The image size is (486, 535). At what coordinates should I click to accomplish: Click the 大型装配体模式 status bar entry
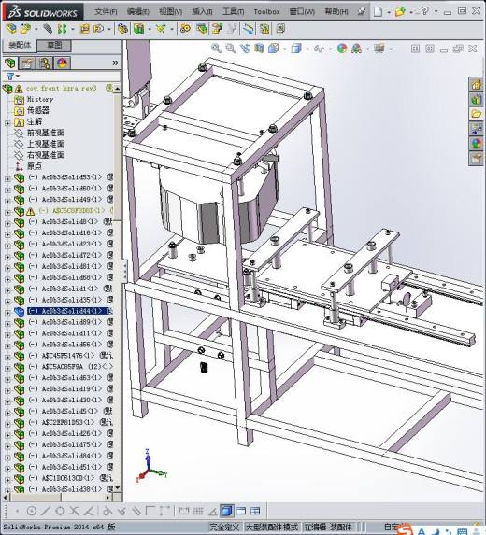tap(272, 528)
